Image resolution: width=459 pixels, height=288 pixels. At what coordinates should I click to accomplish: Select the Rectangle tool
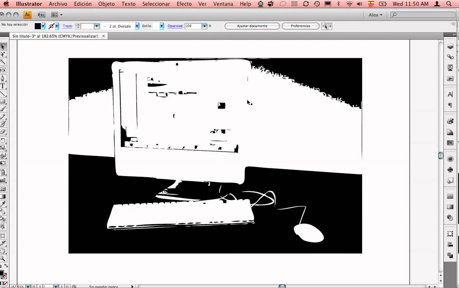pyautogui.click(x=3, y=101)
